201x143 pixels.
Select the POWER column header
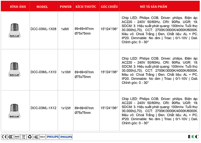click(66, 7)
